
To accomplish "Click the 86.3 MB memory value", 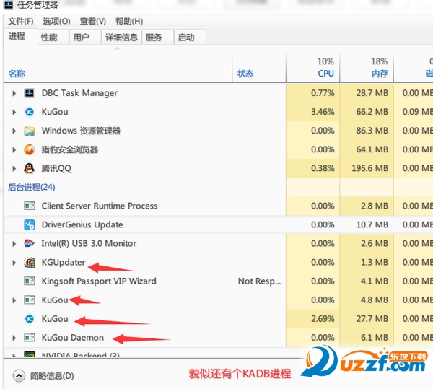I will coord(372,131).
